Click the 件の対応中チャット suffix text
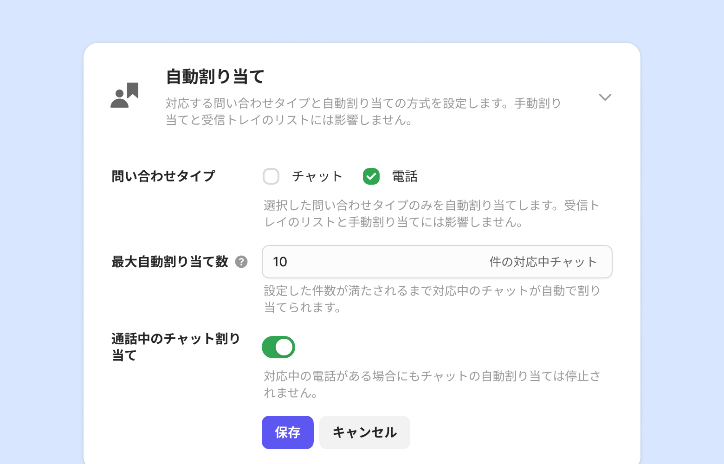Image resolution: width=724 pixels, height=464 pixels. tap(543, 262)
